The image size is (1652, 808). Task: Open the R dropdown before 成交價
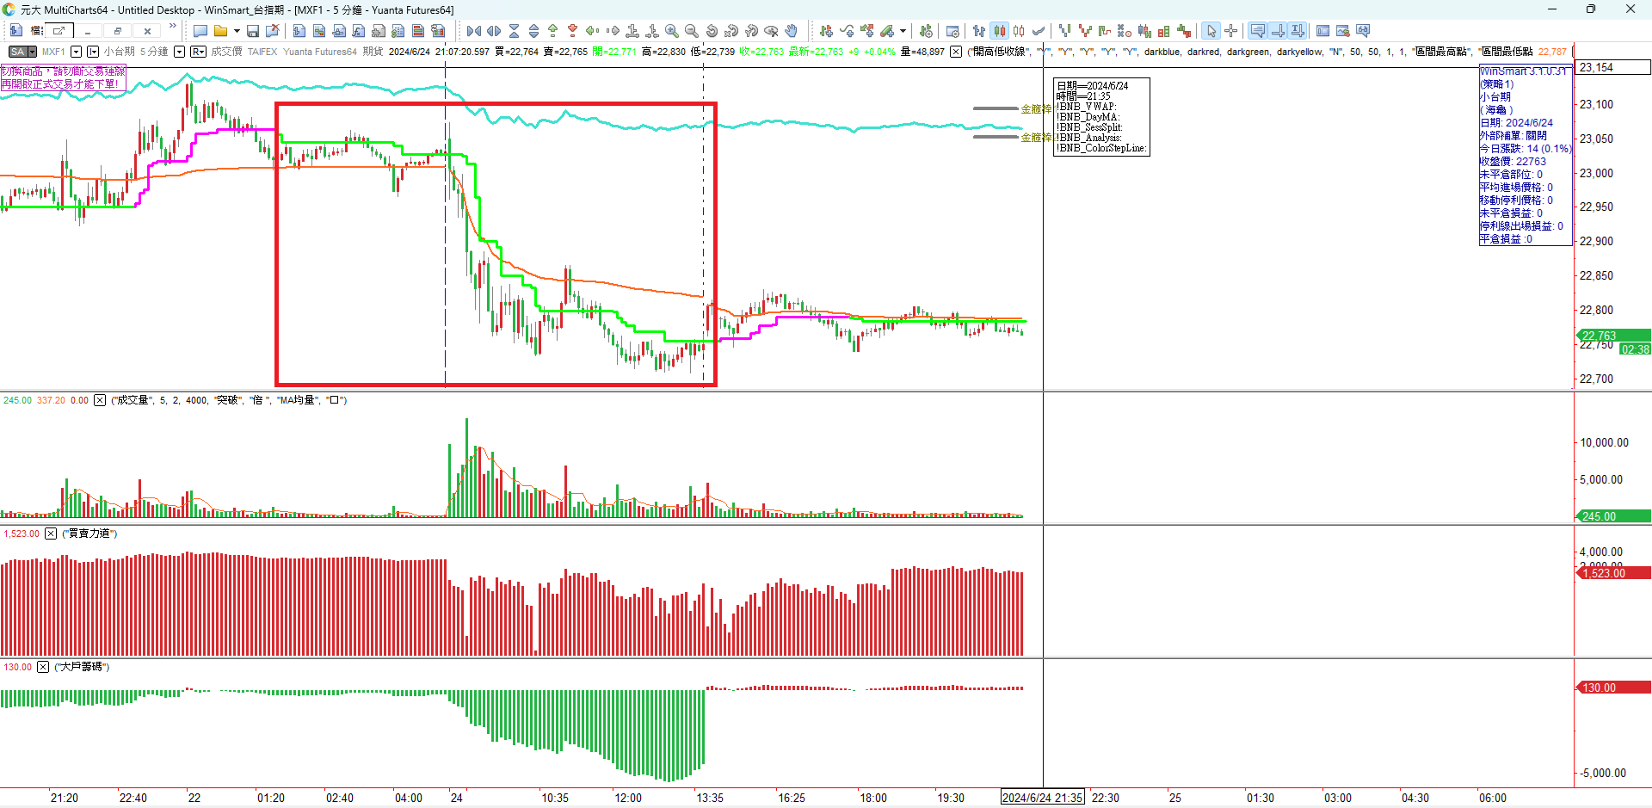pos(198,52)
